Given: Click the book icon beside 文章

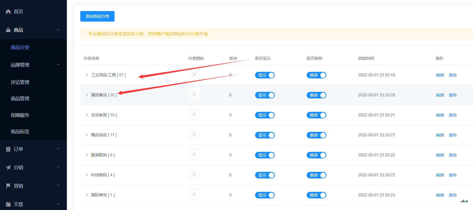Looking at the screenshot, I should (8, 204).
